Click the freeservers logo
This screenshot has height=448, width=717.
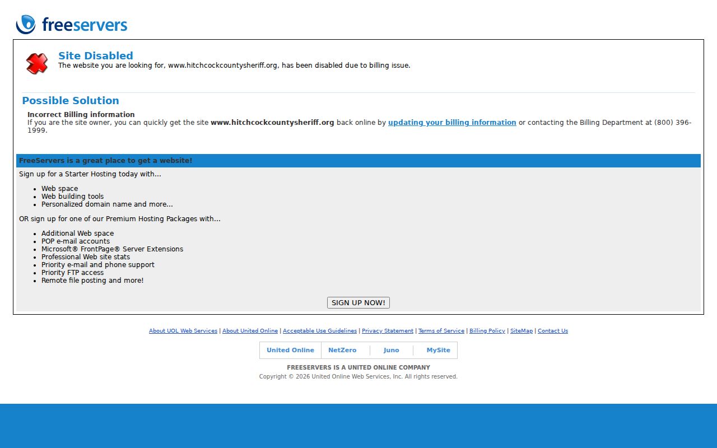[x=72, y=25]
